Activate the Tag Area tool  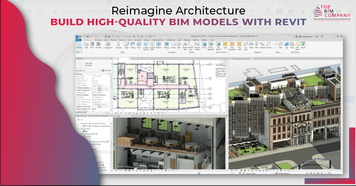tap(239, 46)
